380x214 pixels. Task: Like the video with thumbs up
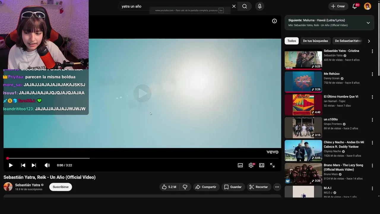[x=169, y=187]
